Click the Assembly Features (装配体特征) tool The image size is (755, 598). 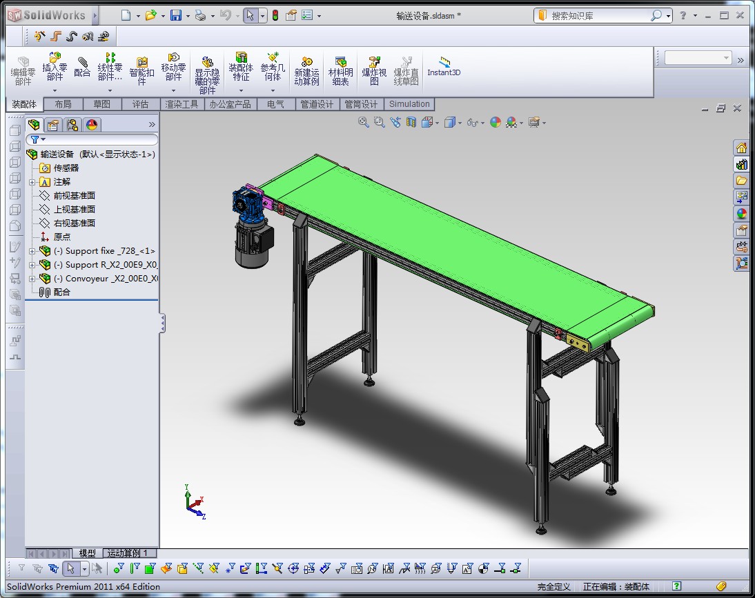(241, 67)
